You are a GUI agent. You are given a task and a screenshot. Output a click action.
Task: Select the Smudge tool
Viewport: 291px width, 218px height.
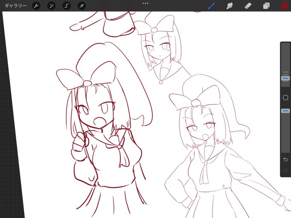point(230,6)
